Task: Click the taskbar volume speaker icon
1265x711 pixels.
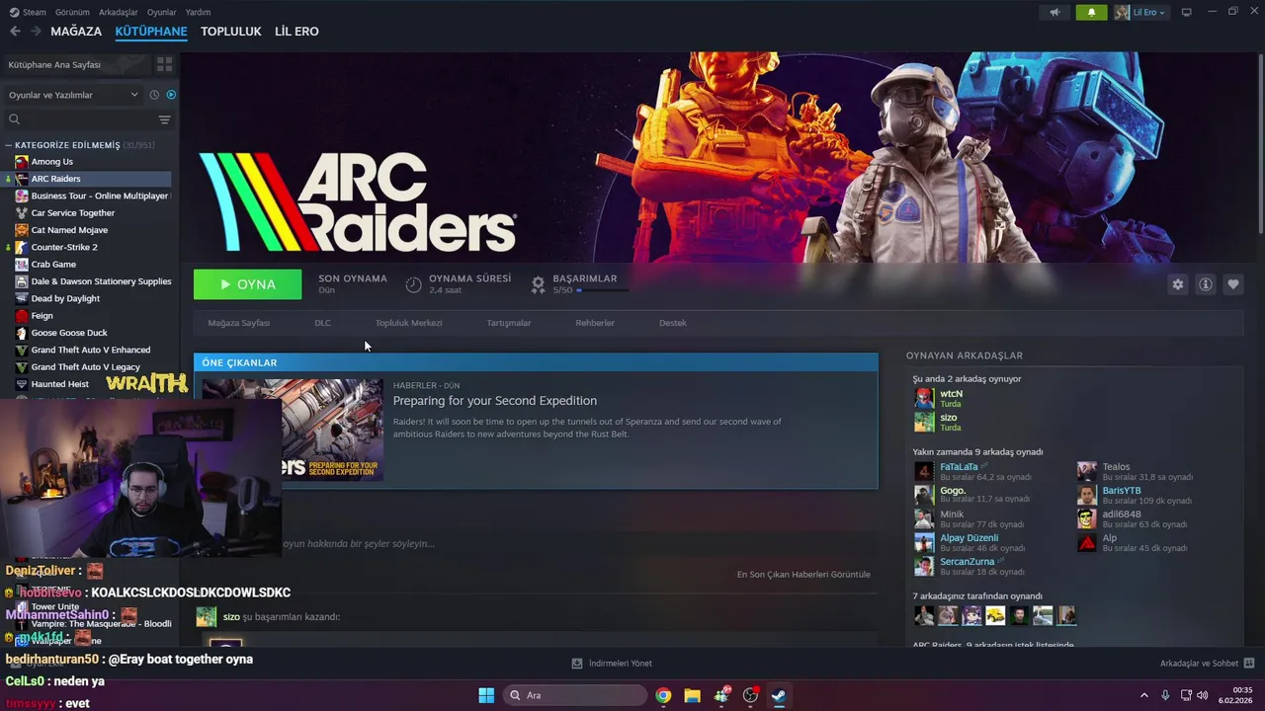Action: (x=1202, y=695)
